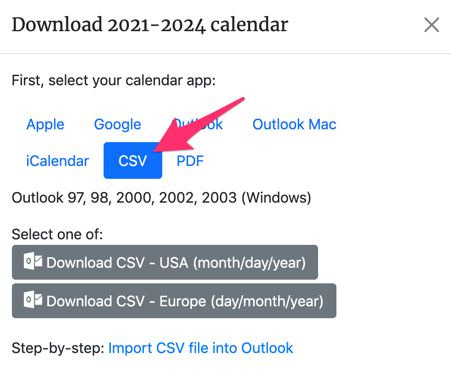
Task: Switch to the Google tab
Action: pyautogui.click(x=117, y=124)
